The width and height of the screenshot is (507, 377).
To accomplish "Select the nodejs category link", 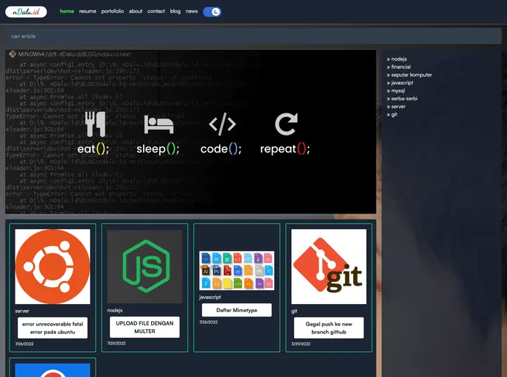I will 399,59.
